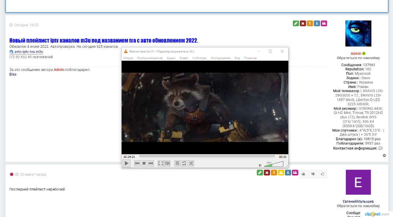Open VLC extended settings equalizer icon
Image resolution: width=393 pixels, height=217 pixels.
coord(167,163)
